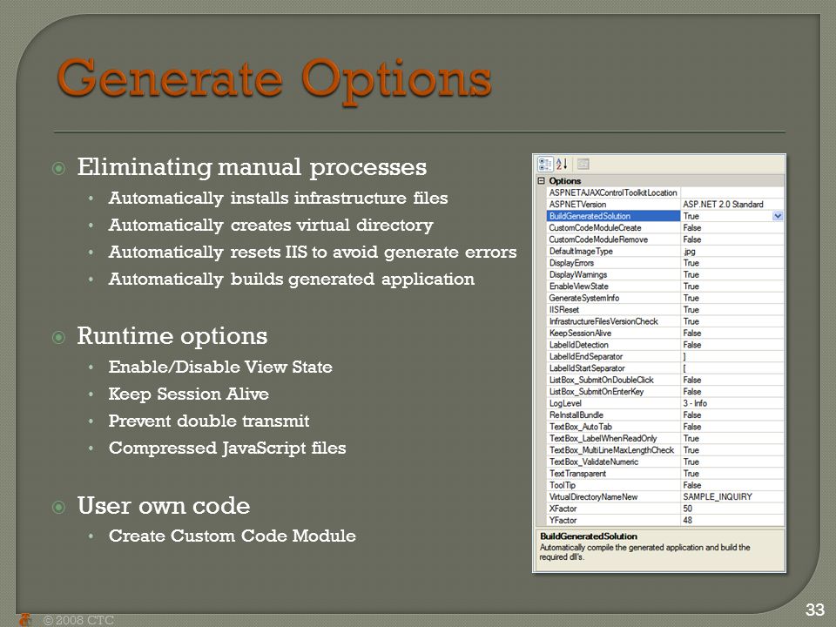Select the IISReset property
836x627 pixels.
[x=613, y=310]
